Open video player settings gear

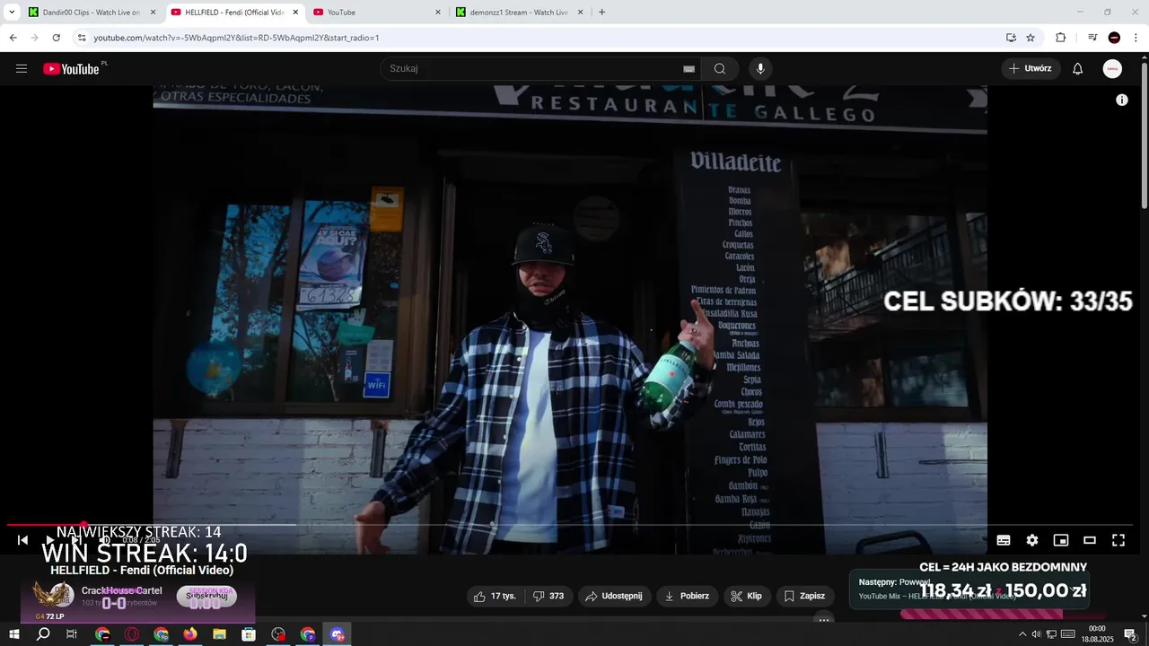pos(1032,540)
